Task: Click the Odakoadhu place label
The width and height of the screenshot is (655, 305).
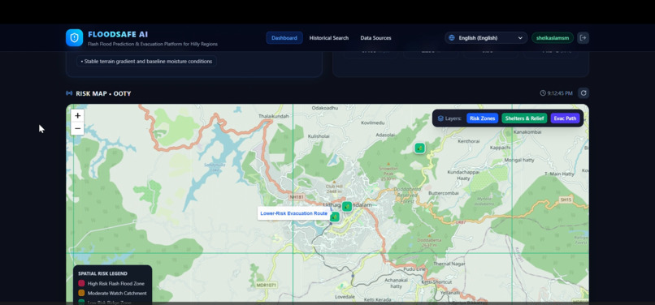Action: point(324,108)
